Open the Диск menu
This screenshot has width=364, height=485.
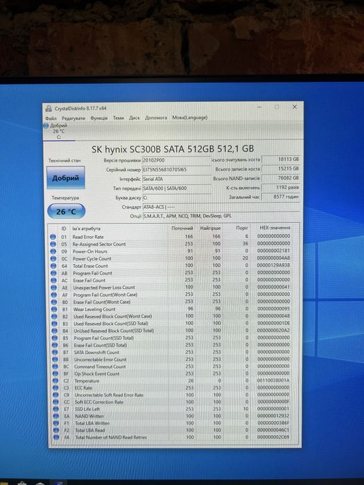[135, 118]
